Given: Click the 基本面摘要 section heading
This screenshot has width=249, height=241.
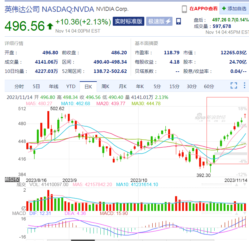Looking at the screenshot, I should 146,43.
